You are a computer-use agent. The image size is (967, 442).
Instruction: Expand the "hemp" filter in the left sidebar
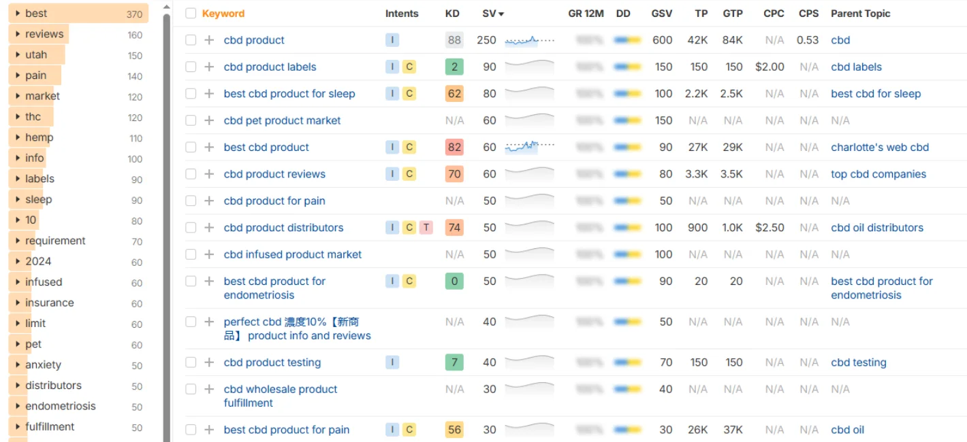16,137
